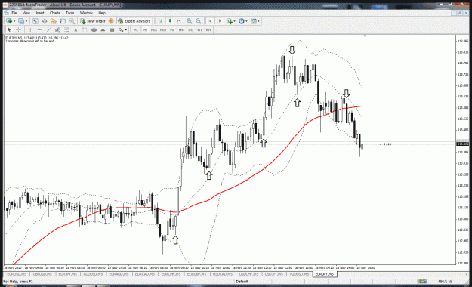The width and height of the screenshot is (472, 287).
Task: Switch to line chart mode
Action: [x=179, y=21]
